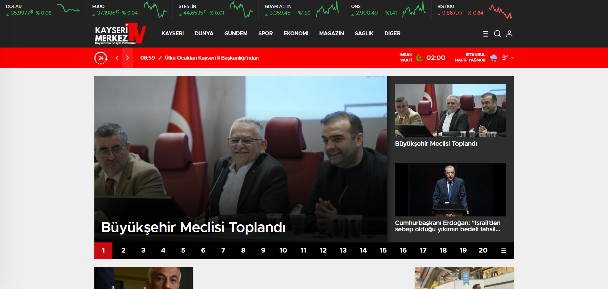Select slide 12 in headline pager
This screenshot has width=608, height=289.
(323, 251)
